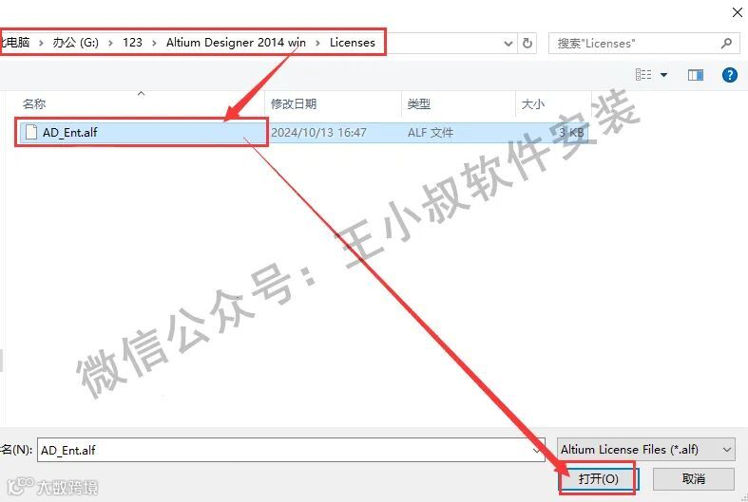Open the view options dropdown arrow
This screenshot has width=748, height=502.
pos(663,75)
